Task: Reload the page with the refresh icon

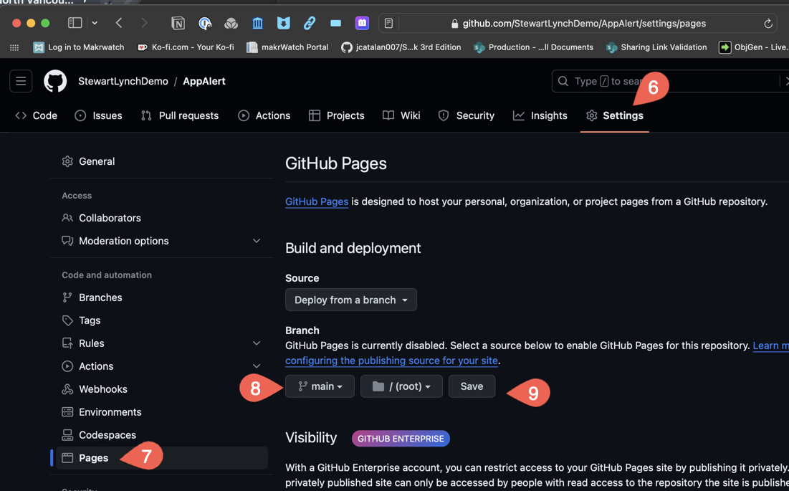Action: (768, 23)
